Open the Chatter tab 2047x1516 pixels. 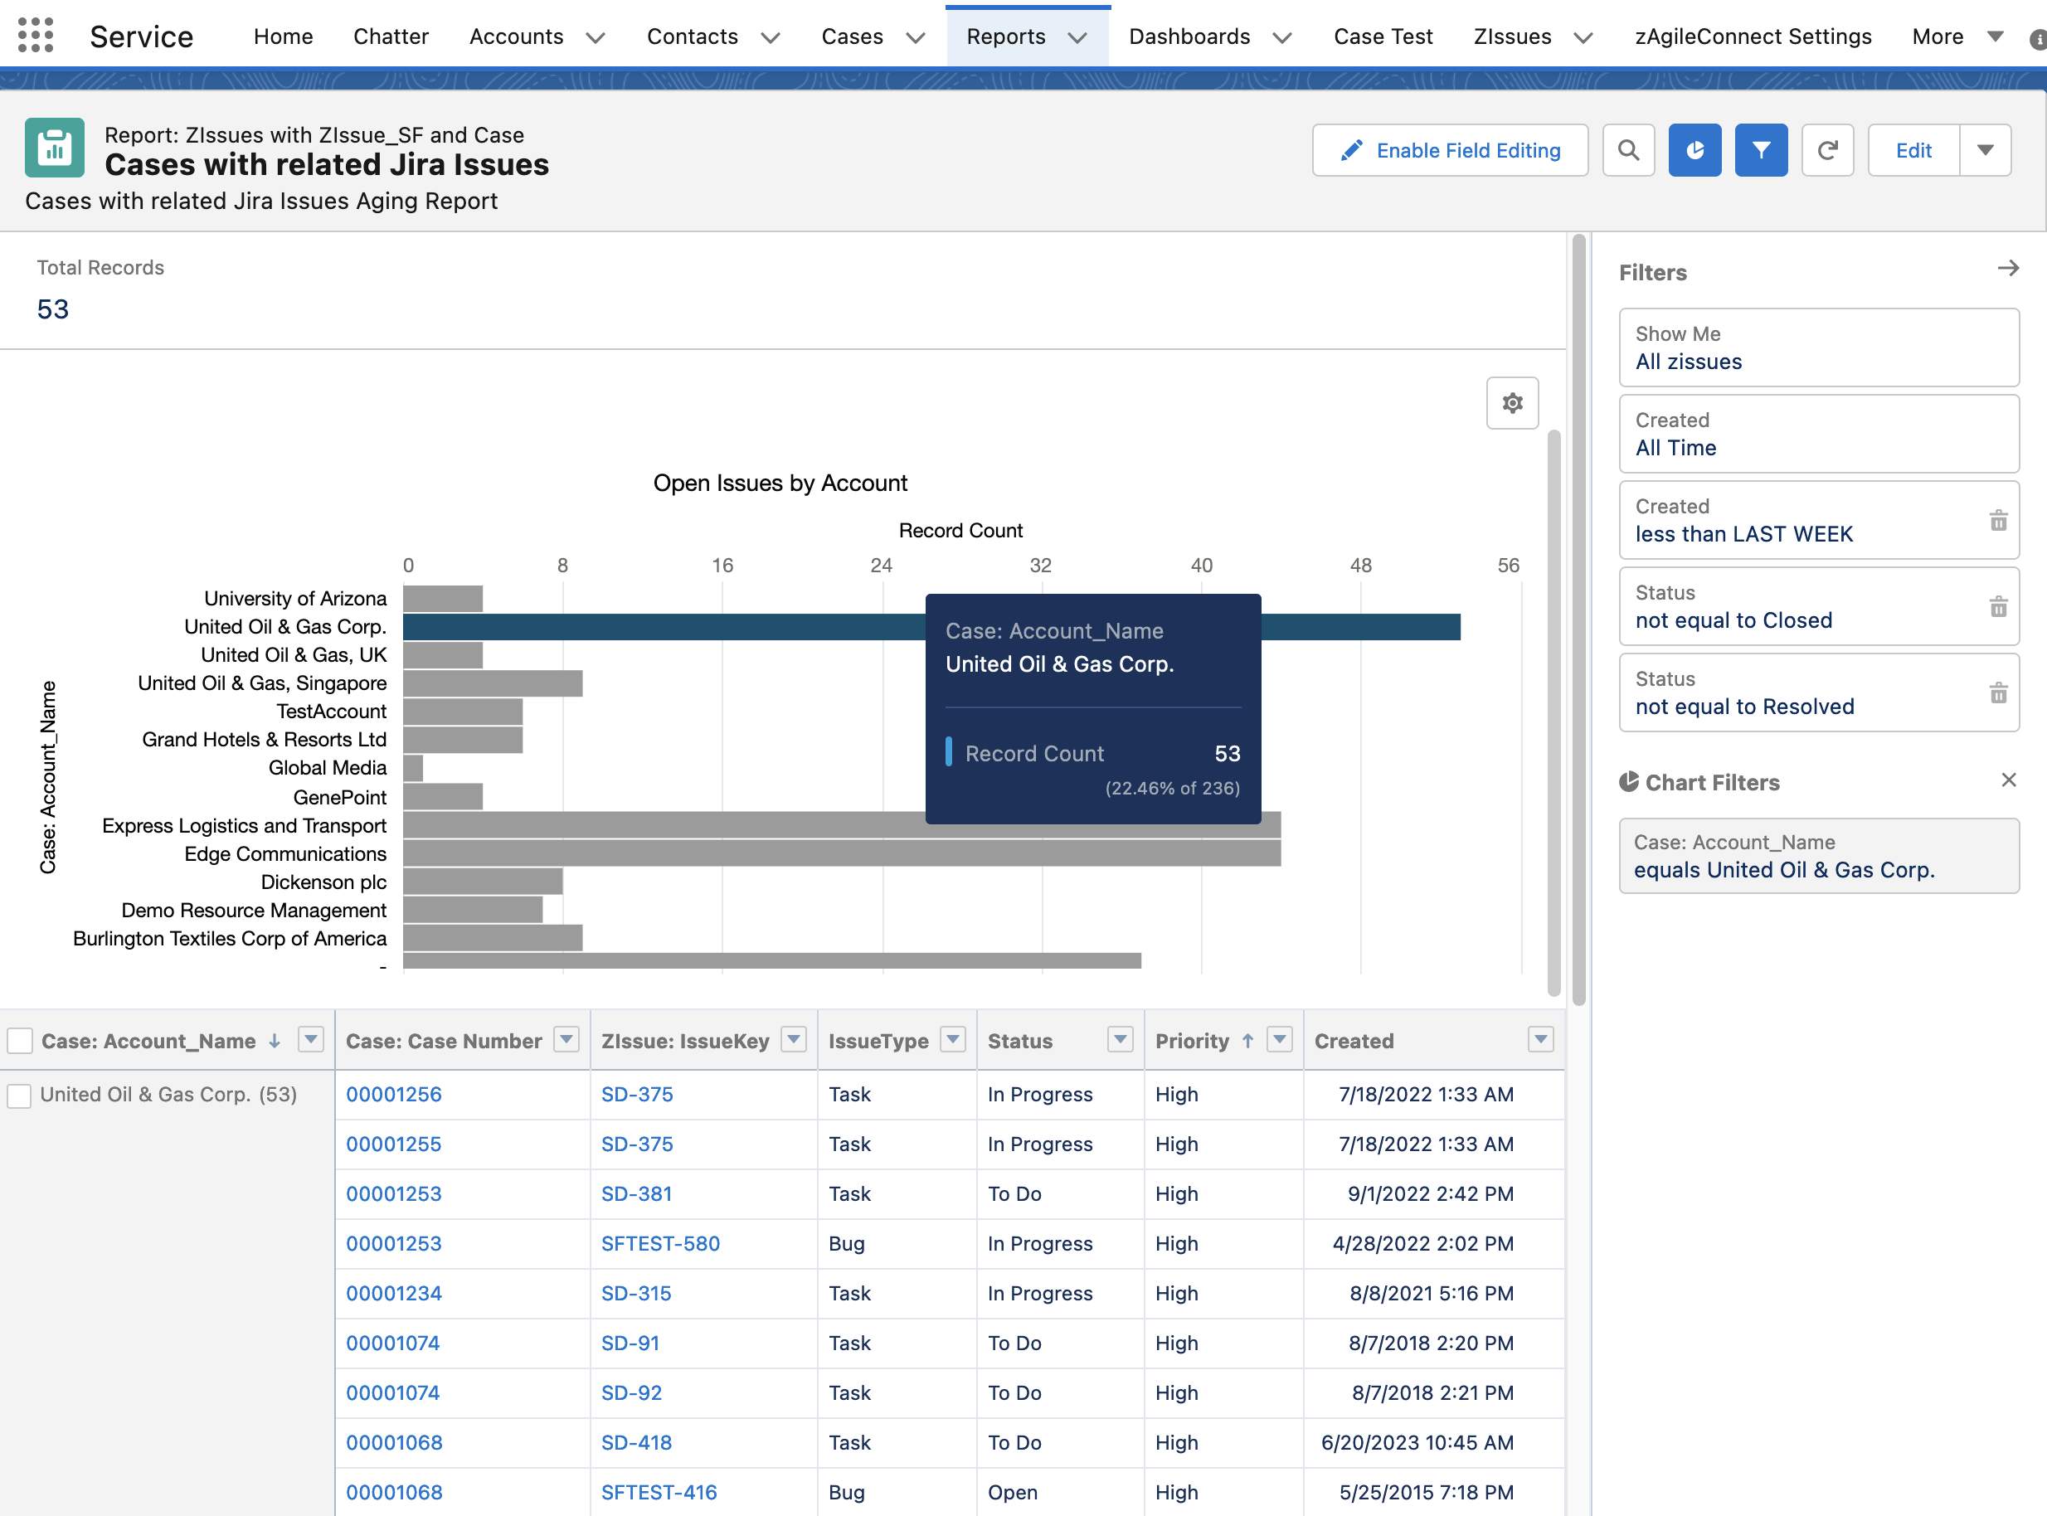[x=391, y=36]
